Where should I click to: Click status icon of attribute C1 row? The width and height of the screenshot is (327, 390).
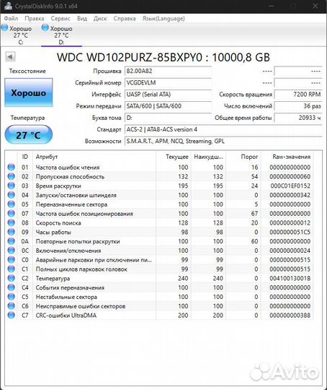coord(12,269)
